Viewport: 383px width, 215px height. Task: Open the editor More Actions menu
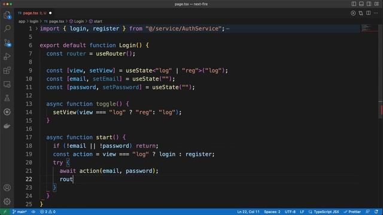click(376, 13)
